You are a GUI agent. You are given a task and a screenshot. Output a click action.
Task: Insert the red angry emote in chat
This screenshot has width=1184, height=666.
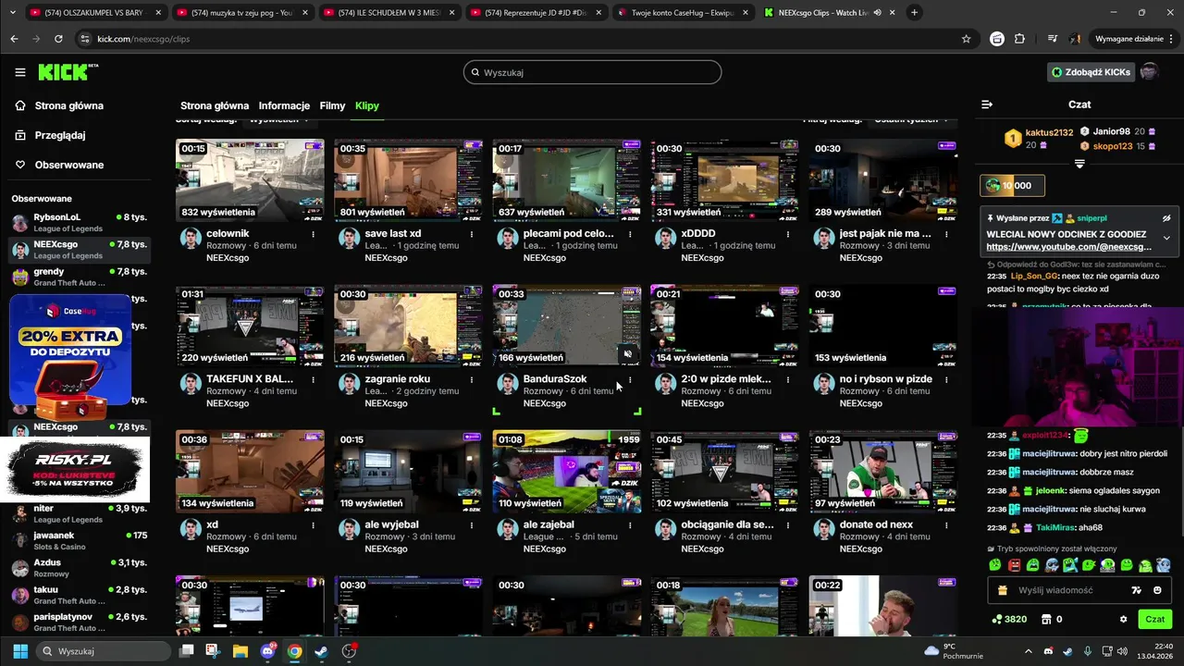(1014, 565)
